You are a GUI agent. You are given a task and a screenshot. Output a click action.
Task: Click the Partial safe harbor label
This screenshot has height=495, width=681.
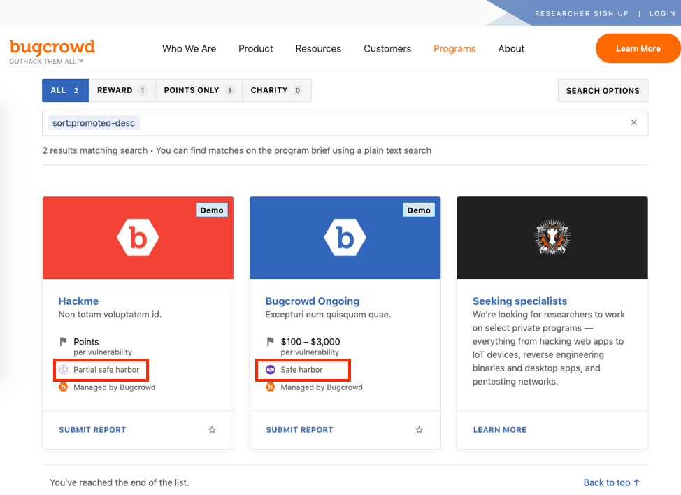click(x=106, y=370)
